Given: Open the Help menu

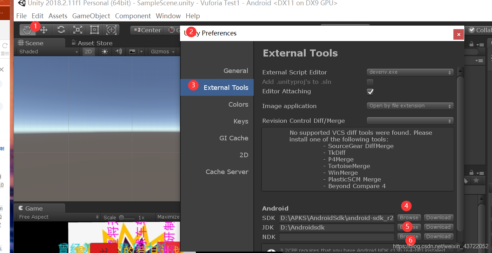Looking at the screenshot, I should 193,16.
